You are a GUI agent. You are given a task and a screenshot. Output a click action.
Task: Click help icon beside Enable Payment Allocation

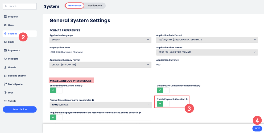(187, 99)
